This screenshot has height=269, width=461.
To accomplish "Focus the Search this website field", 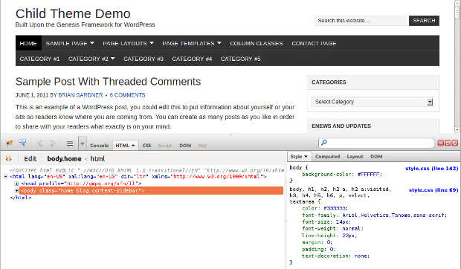I will (360, 21).
